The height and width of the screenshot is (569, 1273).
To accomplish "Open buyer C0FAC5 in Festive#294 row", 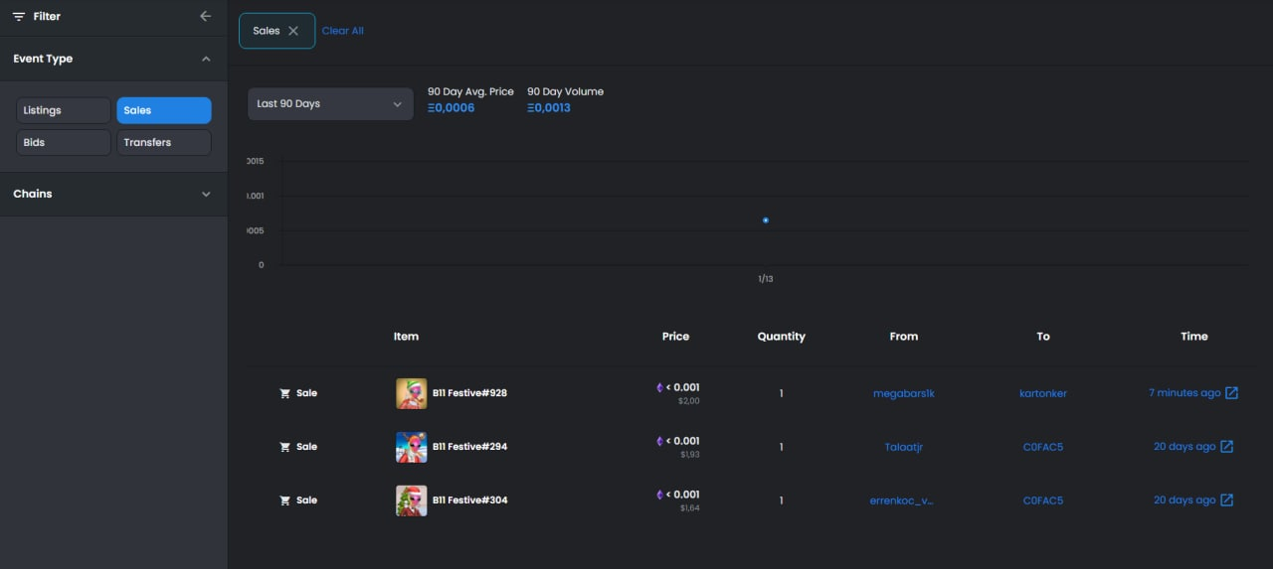I will (1043, 447).
